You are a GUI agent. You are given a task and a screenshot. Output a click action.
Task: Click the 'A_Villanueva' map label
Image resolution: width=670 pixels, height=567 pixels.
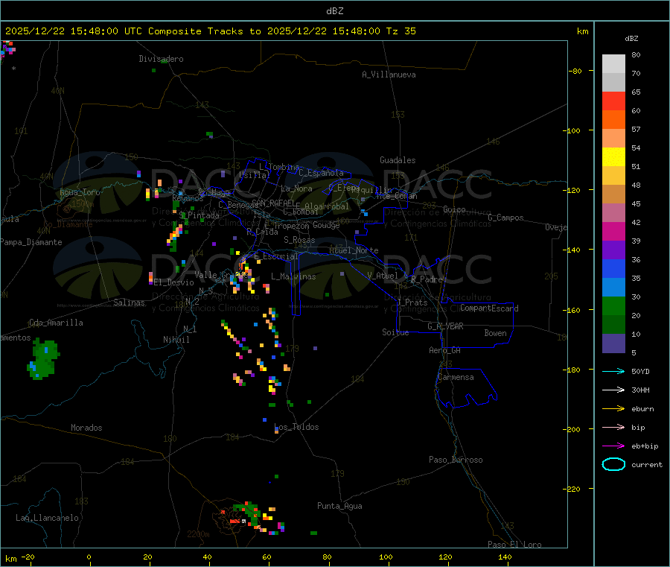pos(389,75)
